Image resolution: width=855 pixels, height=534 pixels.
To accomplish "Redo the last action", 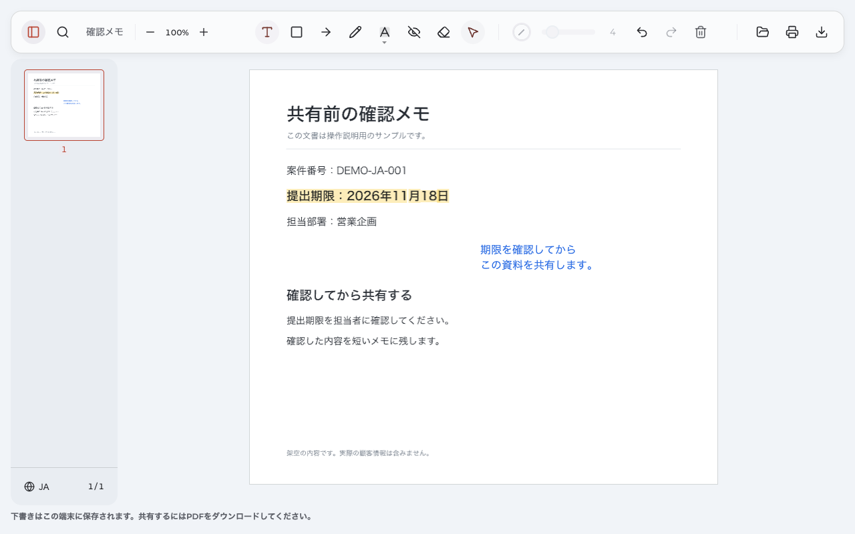I will (671, 32).
